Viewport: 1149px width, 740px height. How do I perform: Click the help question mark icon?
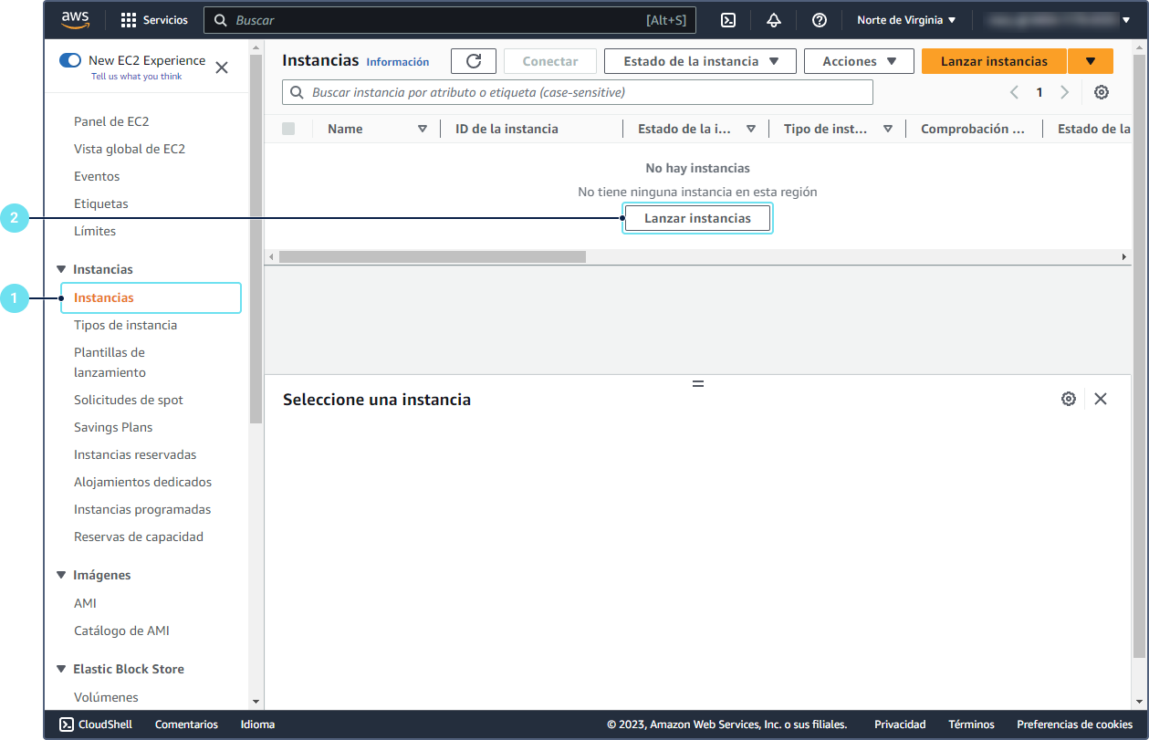(x=820, y=20)
